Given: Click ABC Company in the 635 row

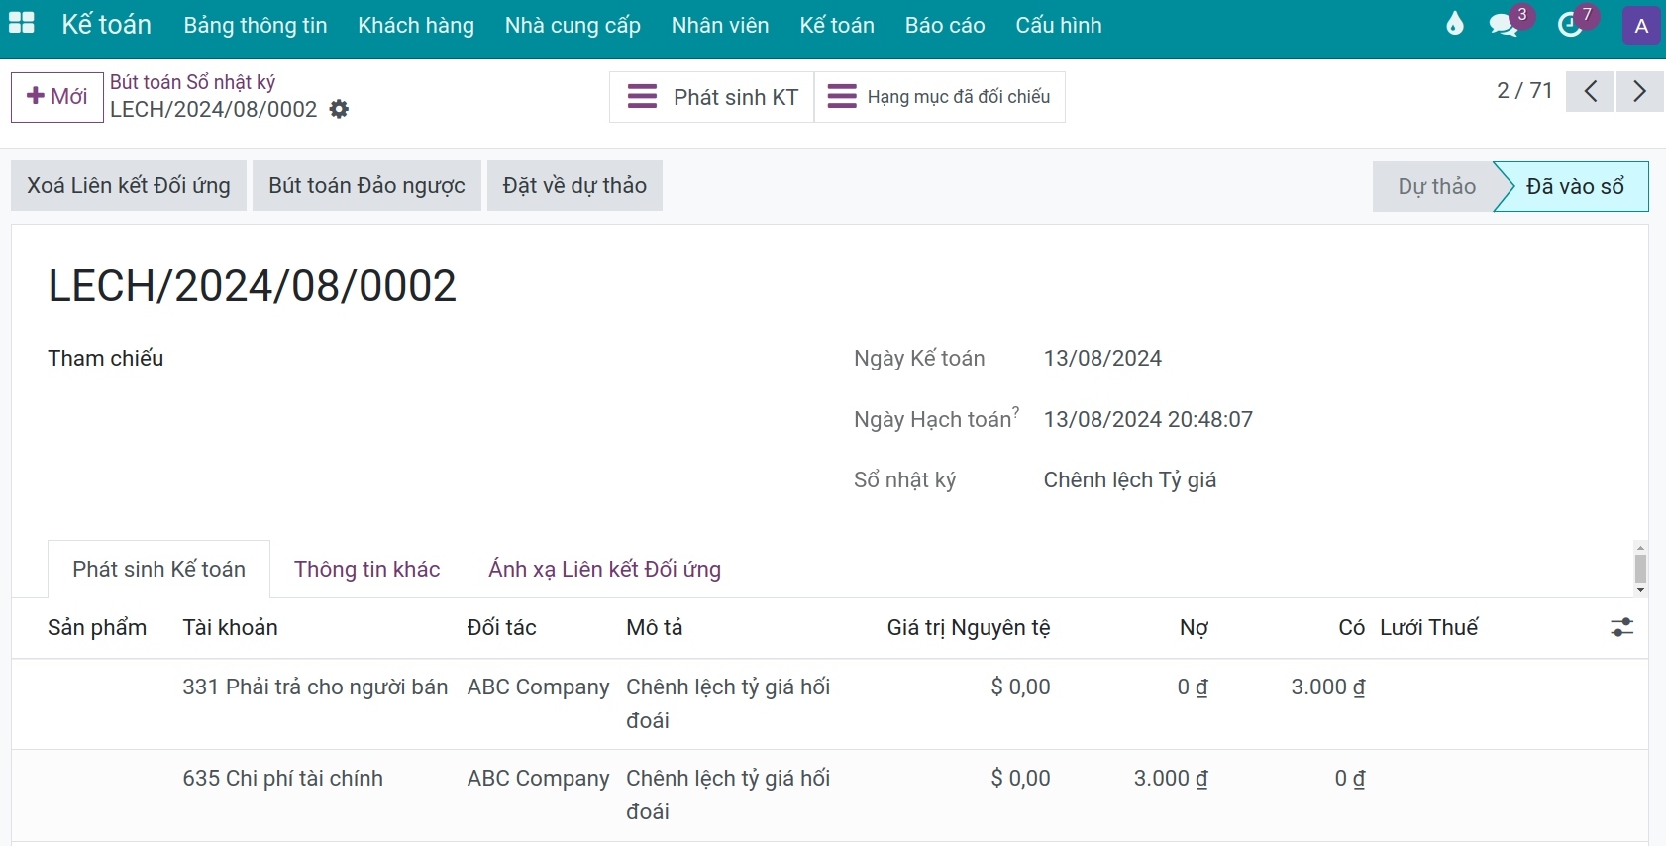Looking at the screenshot, I should tap(538, 778).
